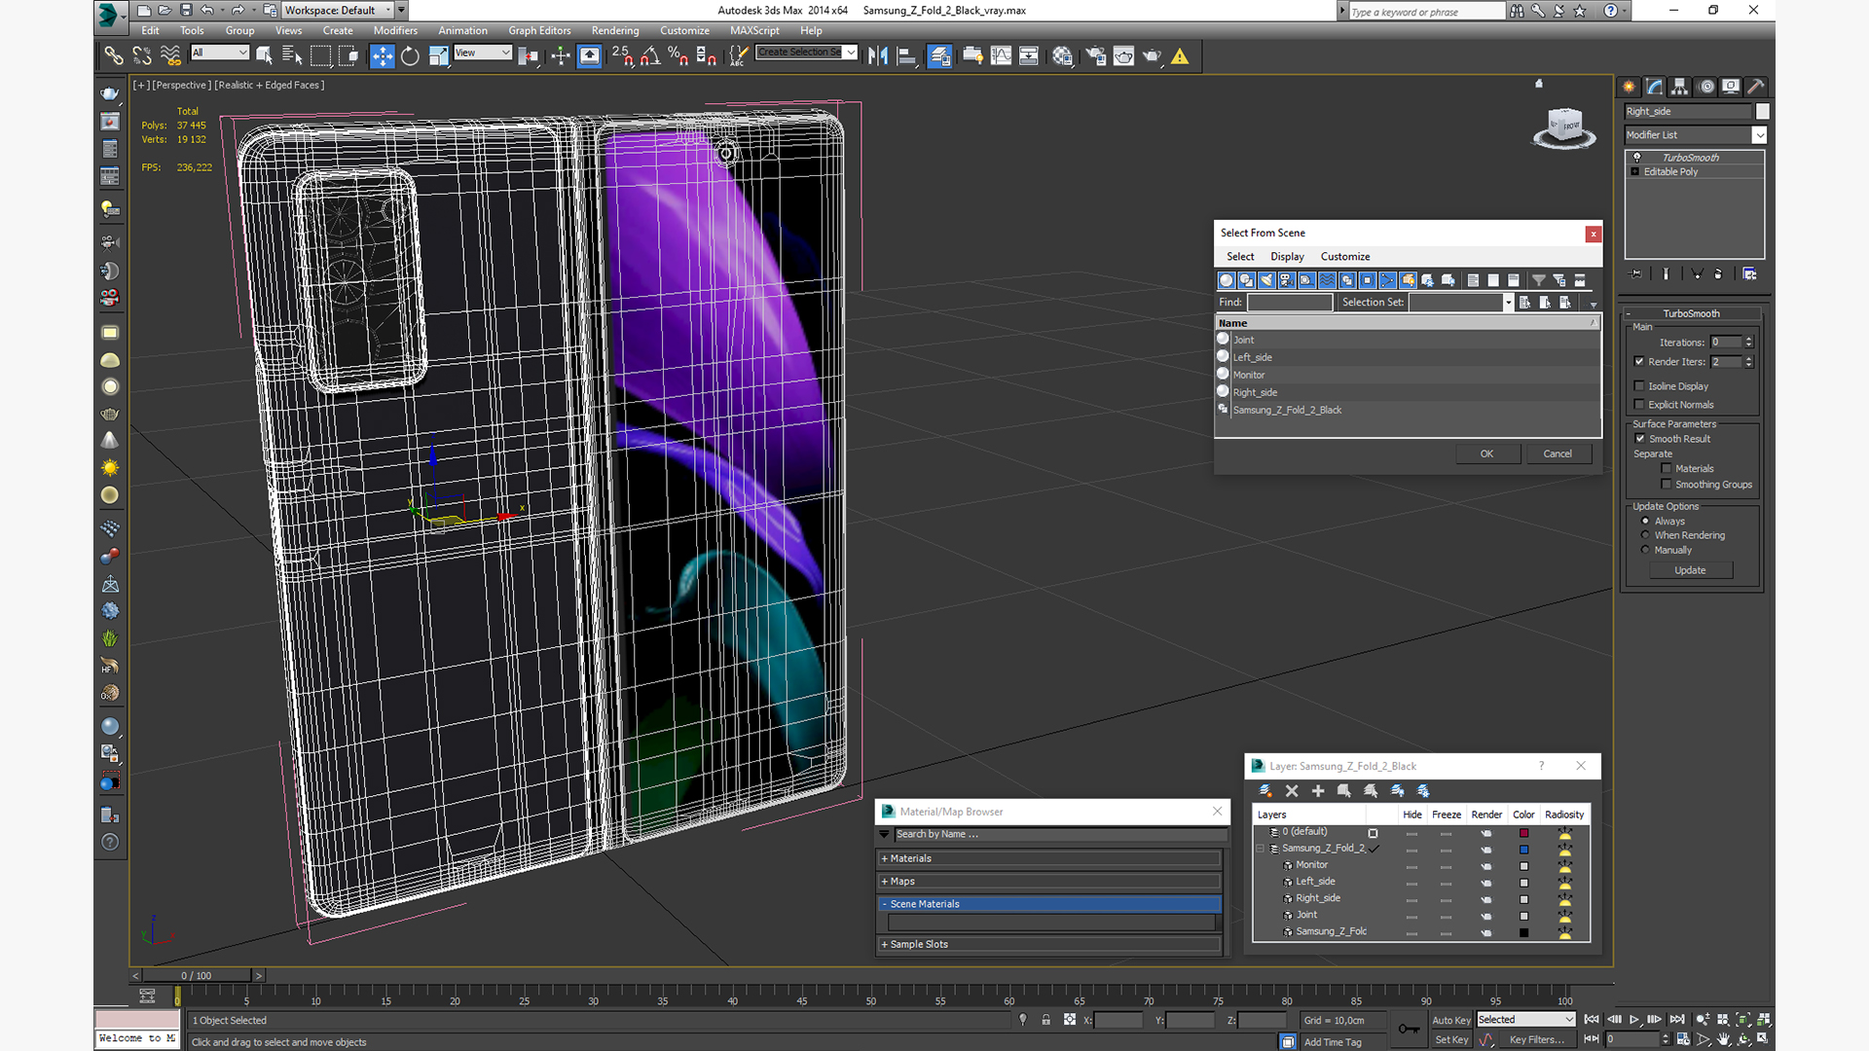Click the Set Key button
The height and width of the screenshot is (1051, 1869).
[1451, 1040]
